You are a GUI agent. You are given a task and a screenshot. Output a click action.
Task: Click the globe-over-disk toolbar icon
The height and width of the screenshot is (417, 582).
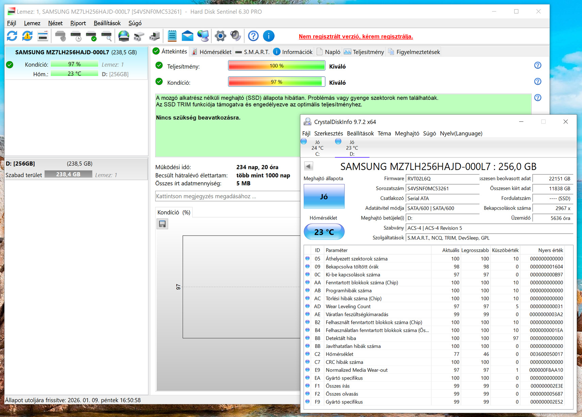tap(124, 36)
